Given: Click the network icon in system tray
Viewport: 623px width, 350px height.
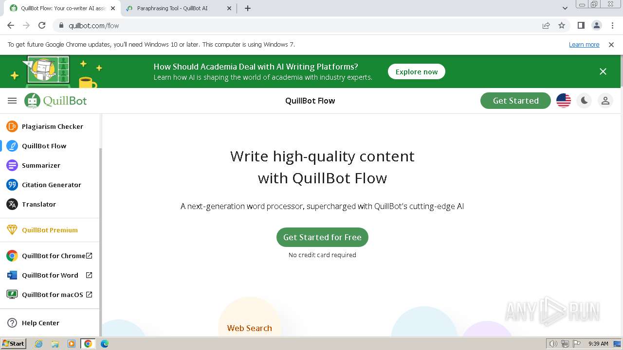Looking at the screenshot, I should click(x=565, y=344).
